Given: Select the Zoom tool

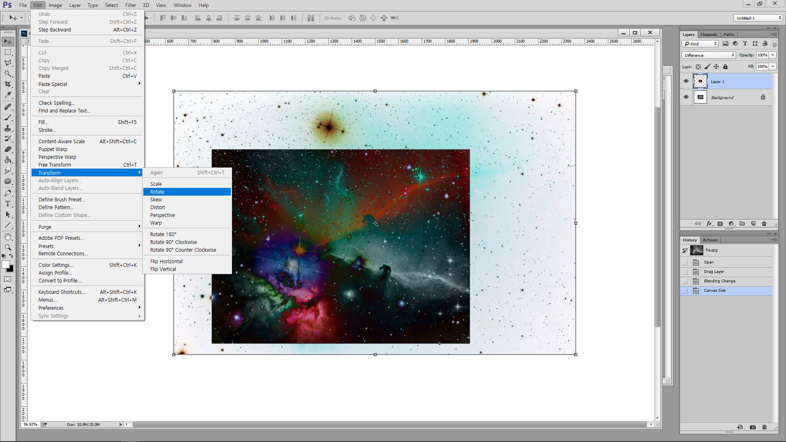Looking at the screenshot, I should click(8, 248).
